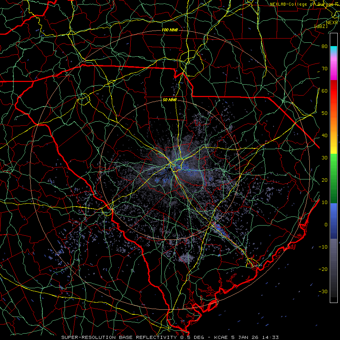
Task: Click the 0 dBZ scale value
Action: tap(326, 225)
